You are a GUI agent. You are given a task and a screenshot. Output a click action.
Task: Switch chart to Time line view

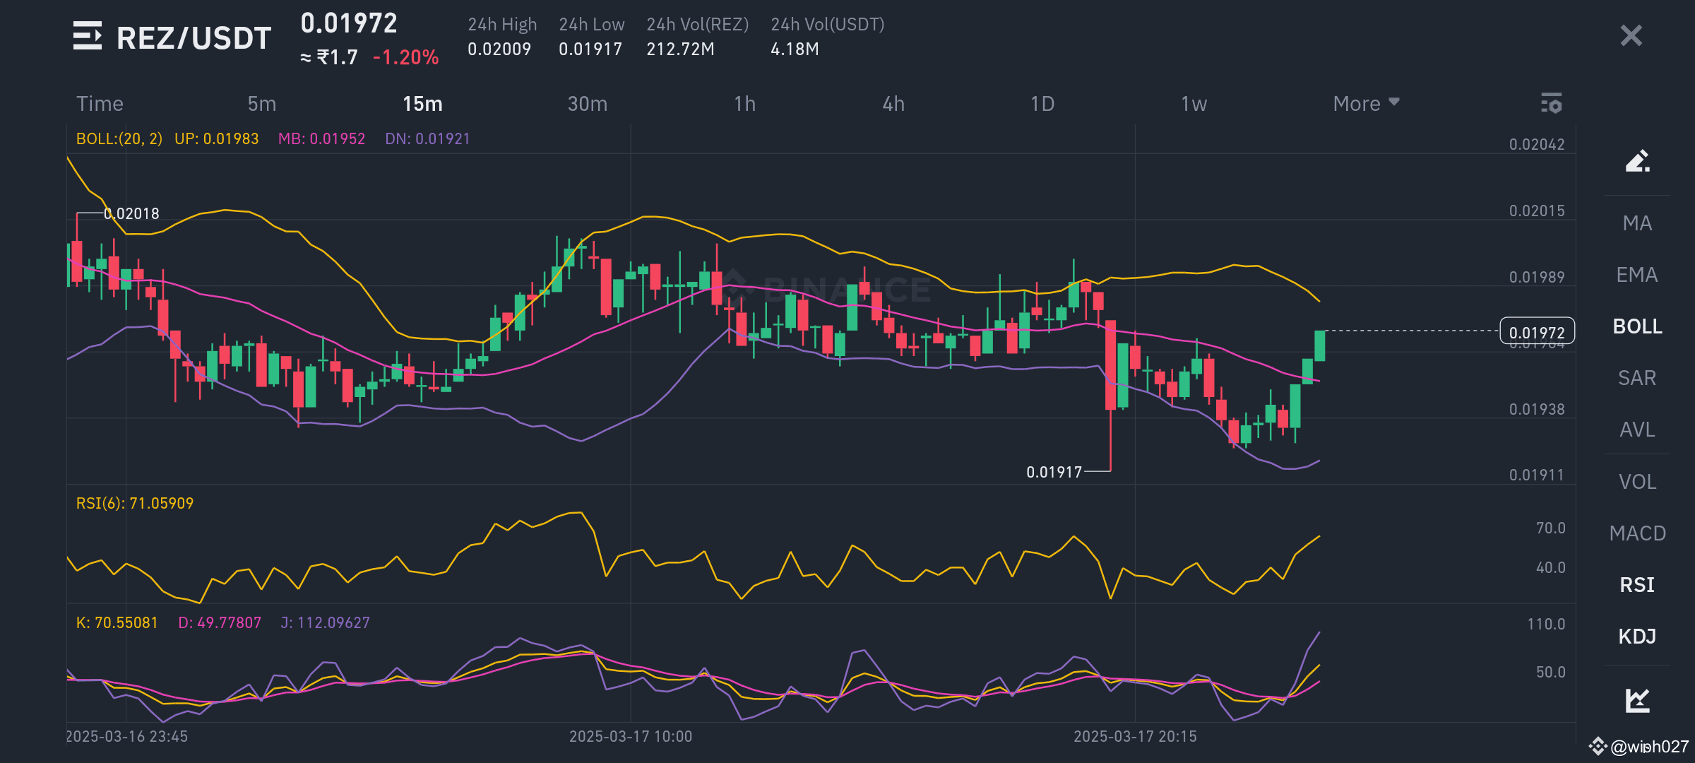click(x=100, y=104)
